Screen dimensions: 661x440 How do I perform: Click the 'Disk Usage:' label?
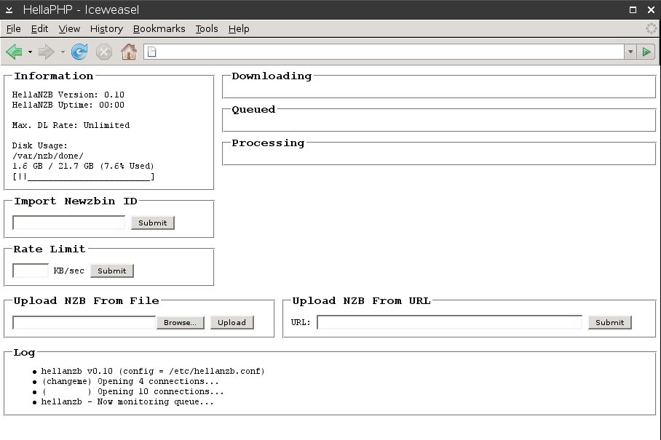coord(39,145)
